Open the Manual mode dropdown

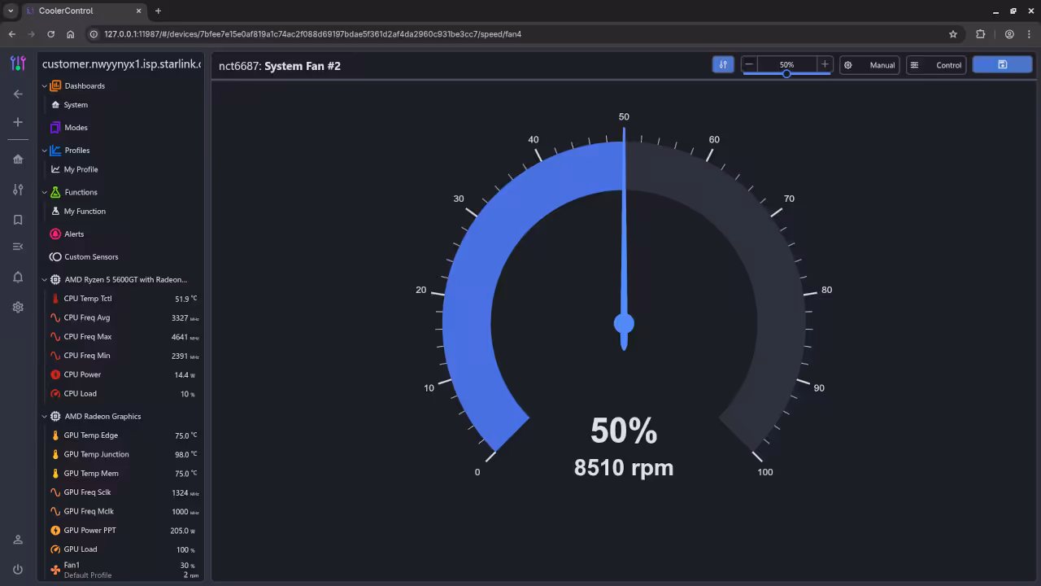[x=869, y=65]
